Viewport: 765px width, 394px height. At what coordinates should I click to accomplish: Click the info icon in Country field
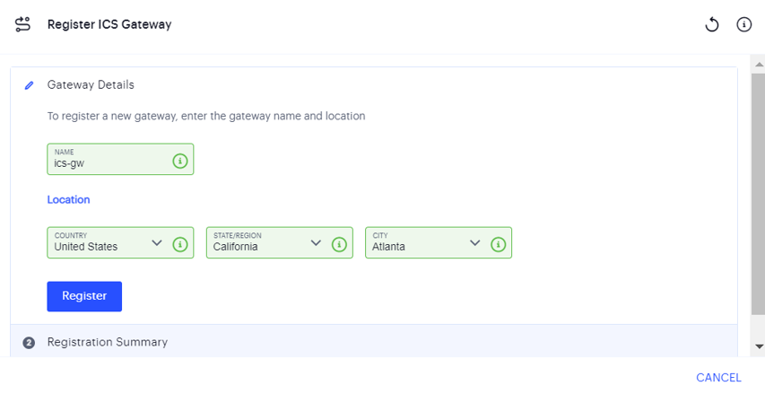click(179, 244)
